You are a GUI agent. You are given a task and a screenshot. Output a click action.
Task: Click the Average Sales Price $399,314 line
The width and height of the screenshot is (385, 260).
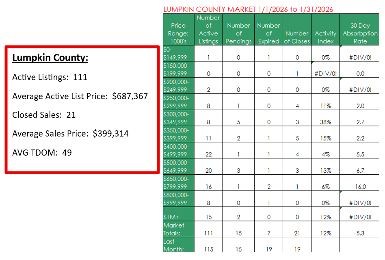pos(70,134)
